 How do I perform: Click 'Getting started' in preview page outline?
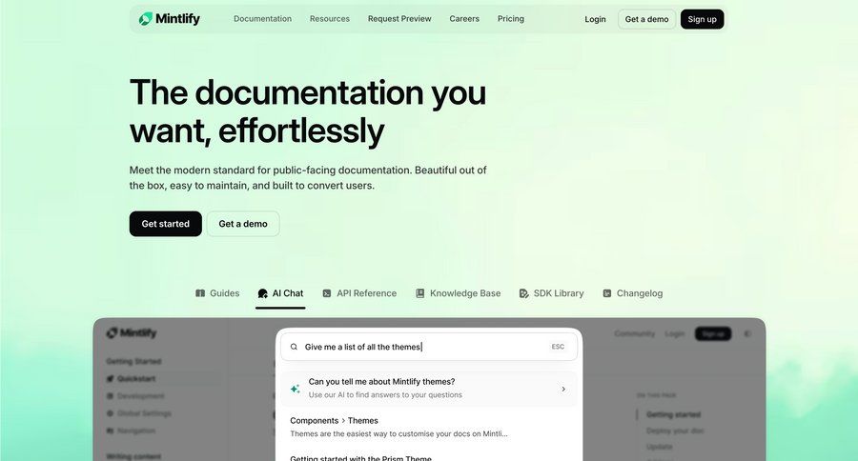674,414
